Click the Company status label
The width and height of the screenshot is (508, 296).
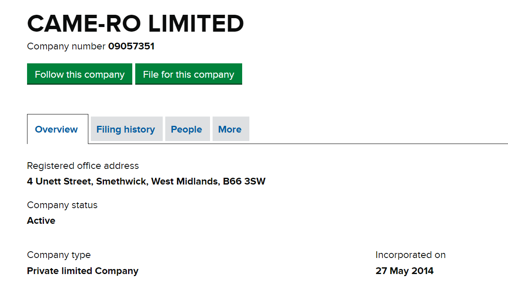tap(62, 205)
